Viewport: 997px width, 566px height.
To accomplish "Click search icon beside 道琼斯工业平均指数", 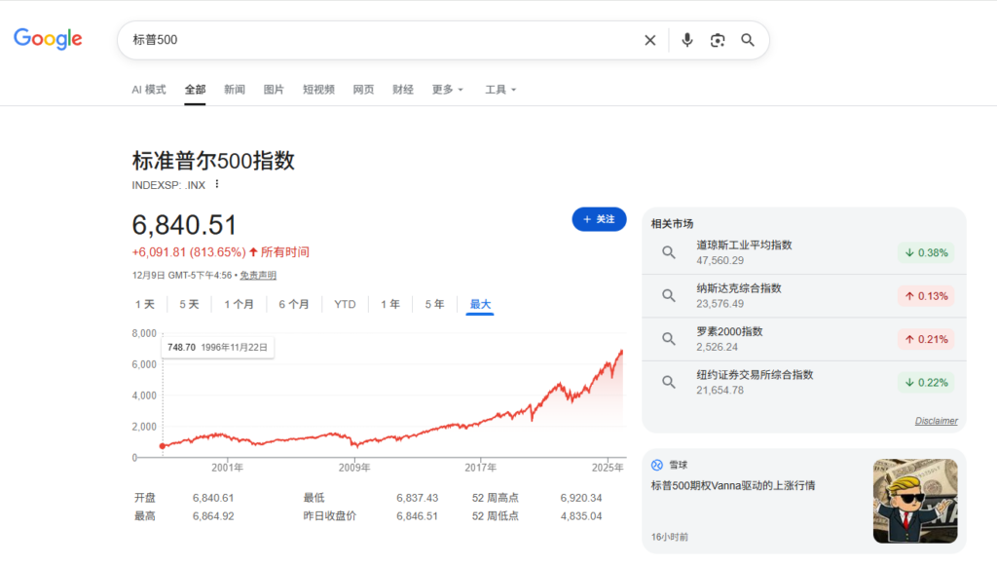I will point(669,252).
